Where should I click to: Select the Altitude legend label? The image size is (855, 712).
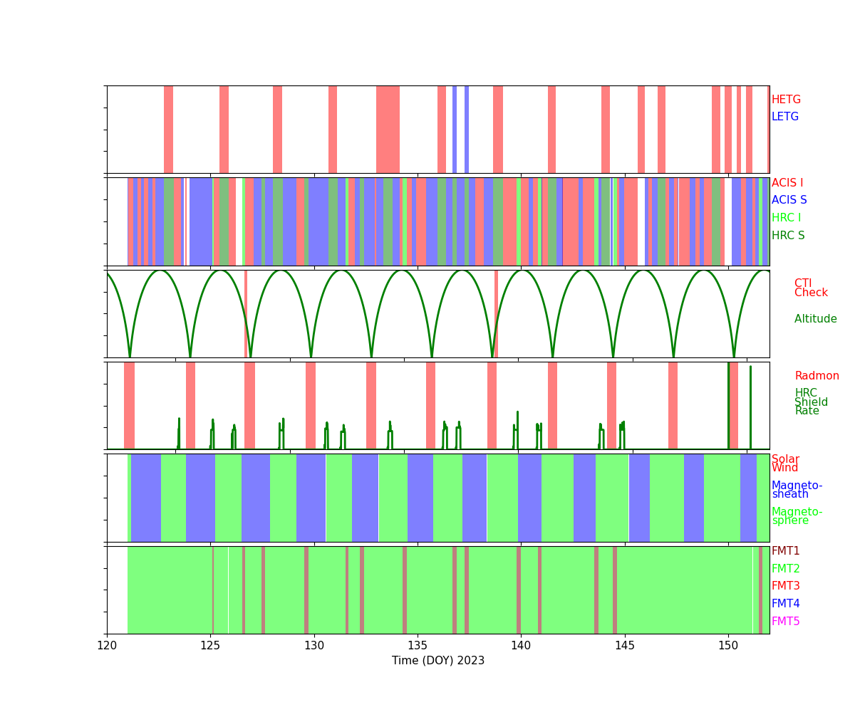(815, 320)
